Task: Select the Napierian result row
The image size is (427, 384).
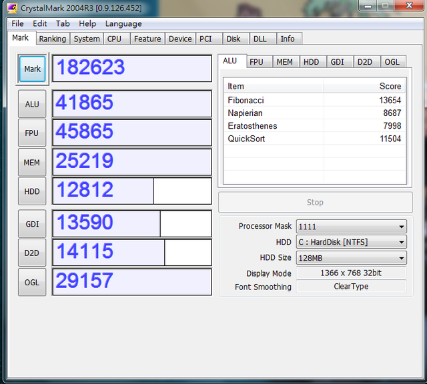Action: [314, 113]
